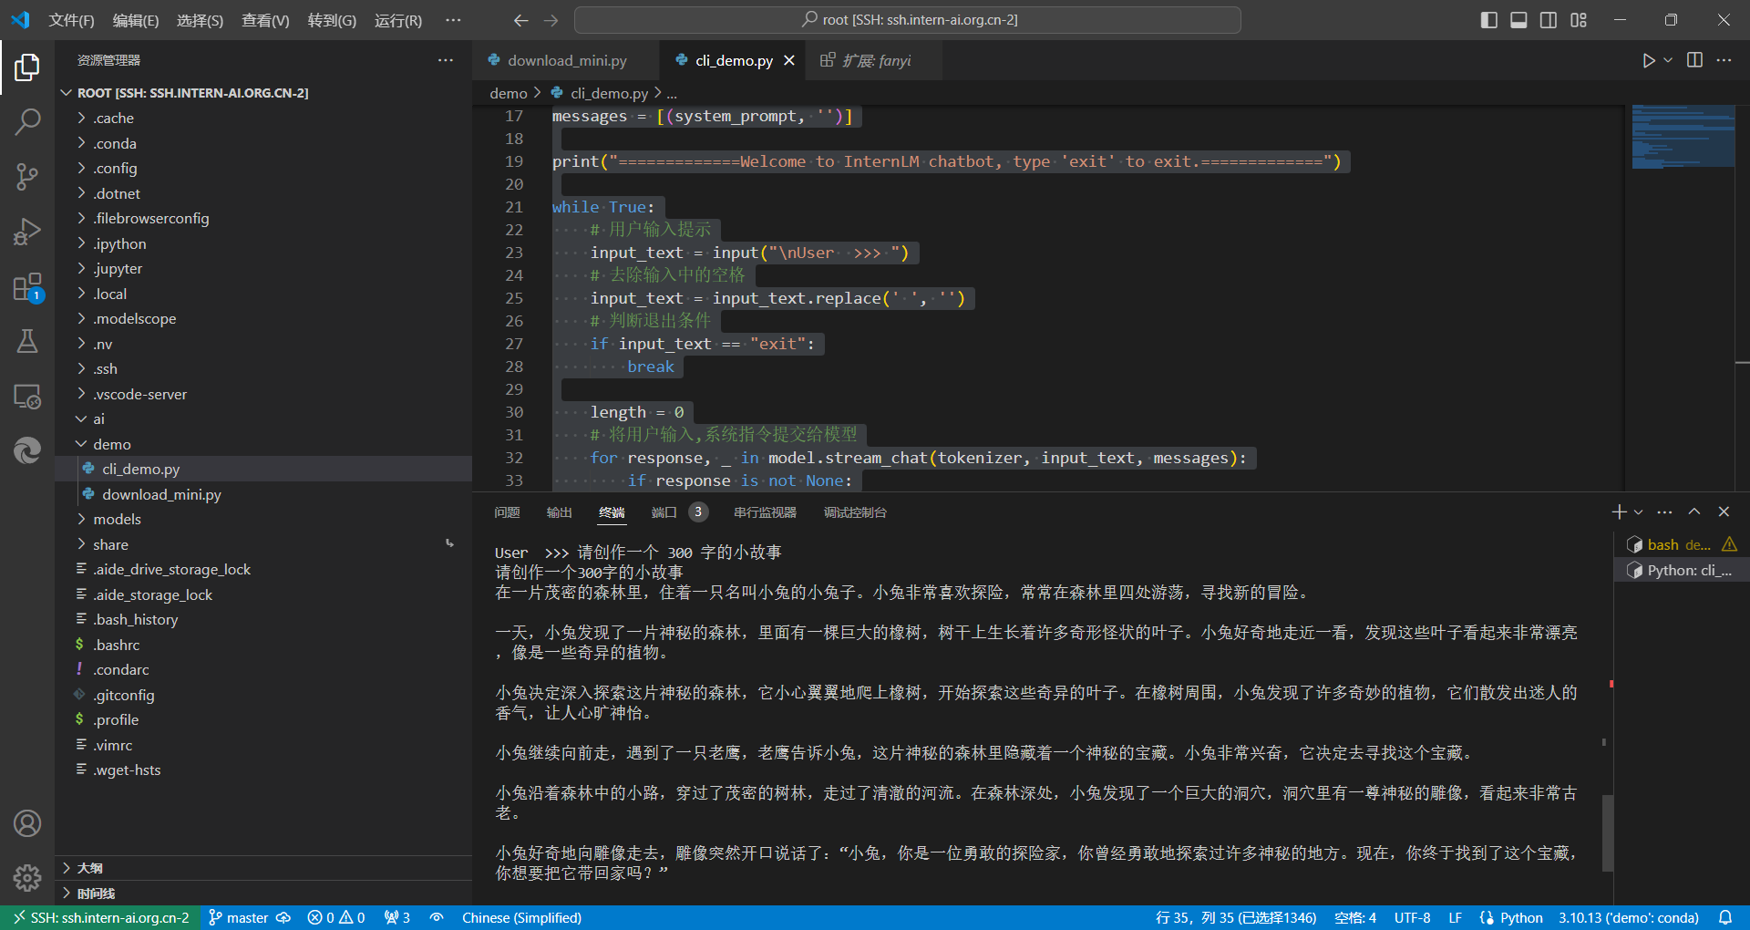This screenshot has width=1750, height=930.
Task: Open the Manage gear settings menu
Action: [27, 877]
